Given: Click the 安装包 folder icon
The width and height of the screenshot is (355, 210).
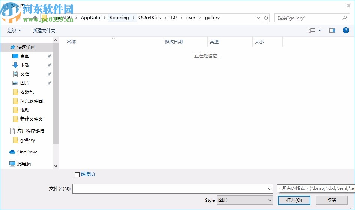Looking at the screenshot, I should point(15,92).
